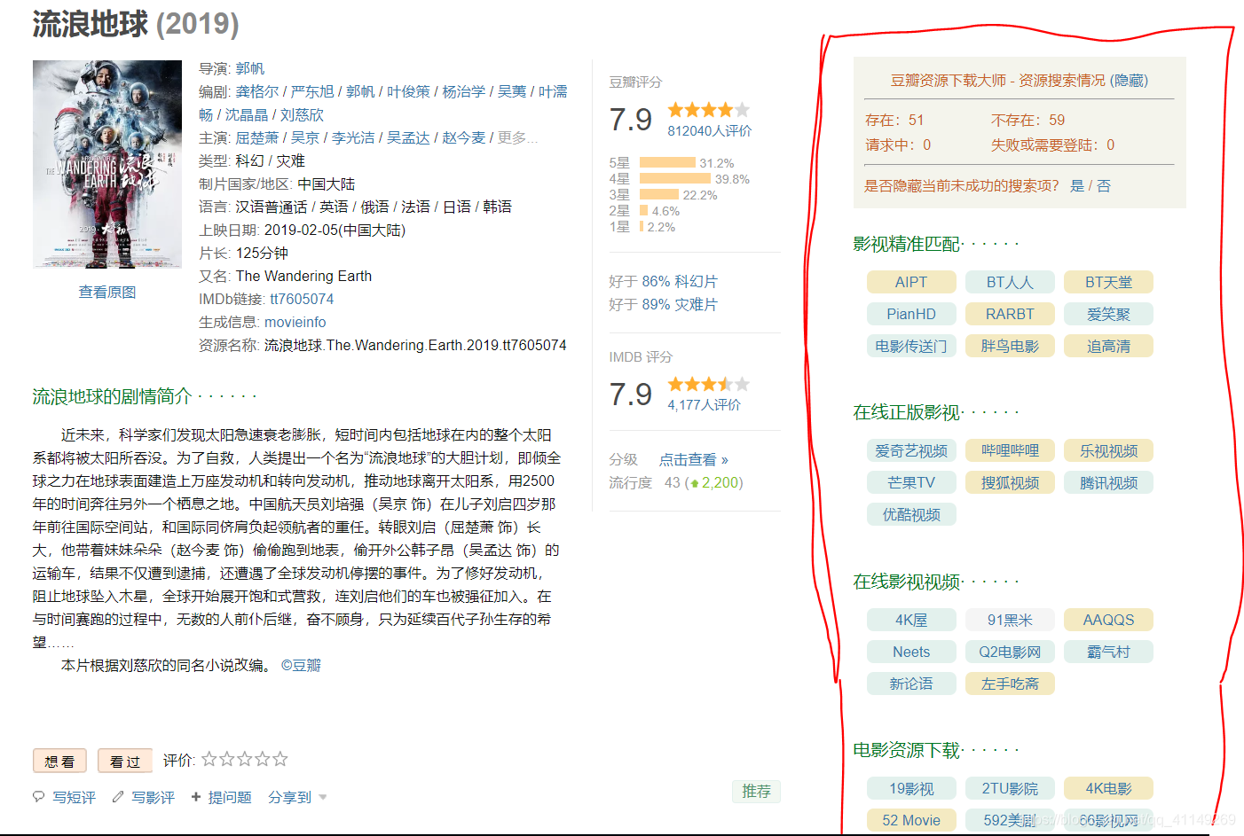Open actor 屈楚萧 link
The width and height of the screenshot is (1244, 836).
[x=257, y=137]
